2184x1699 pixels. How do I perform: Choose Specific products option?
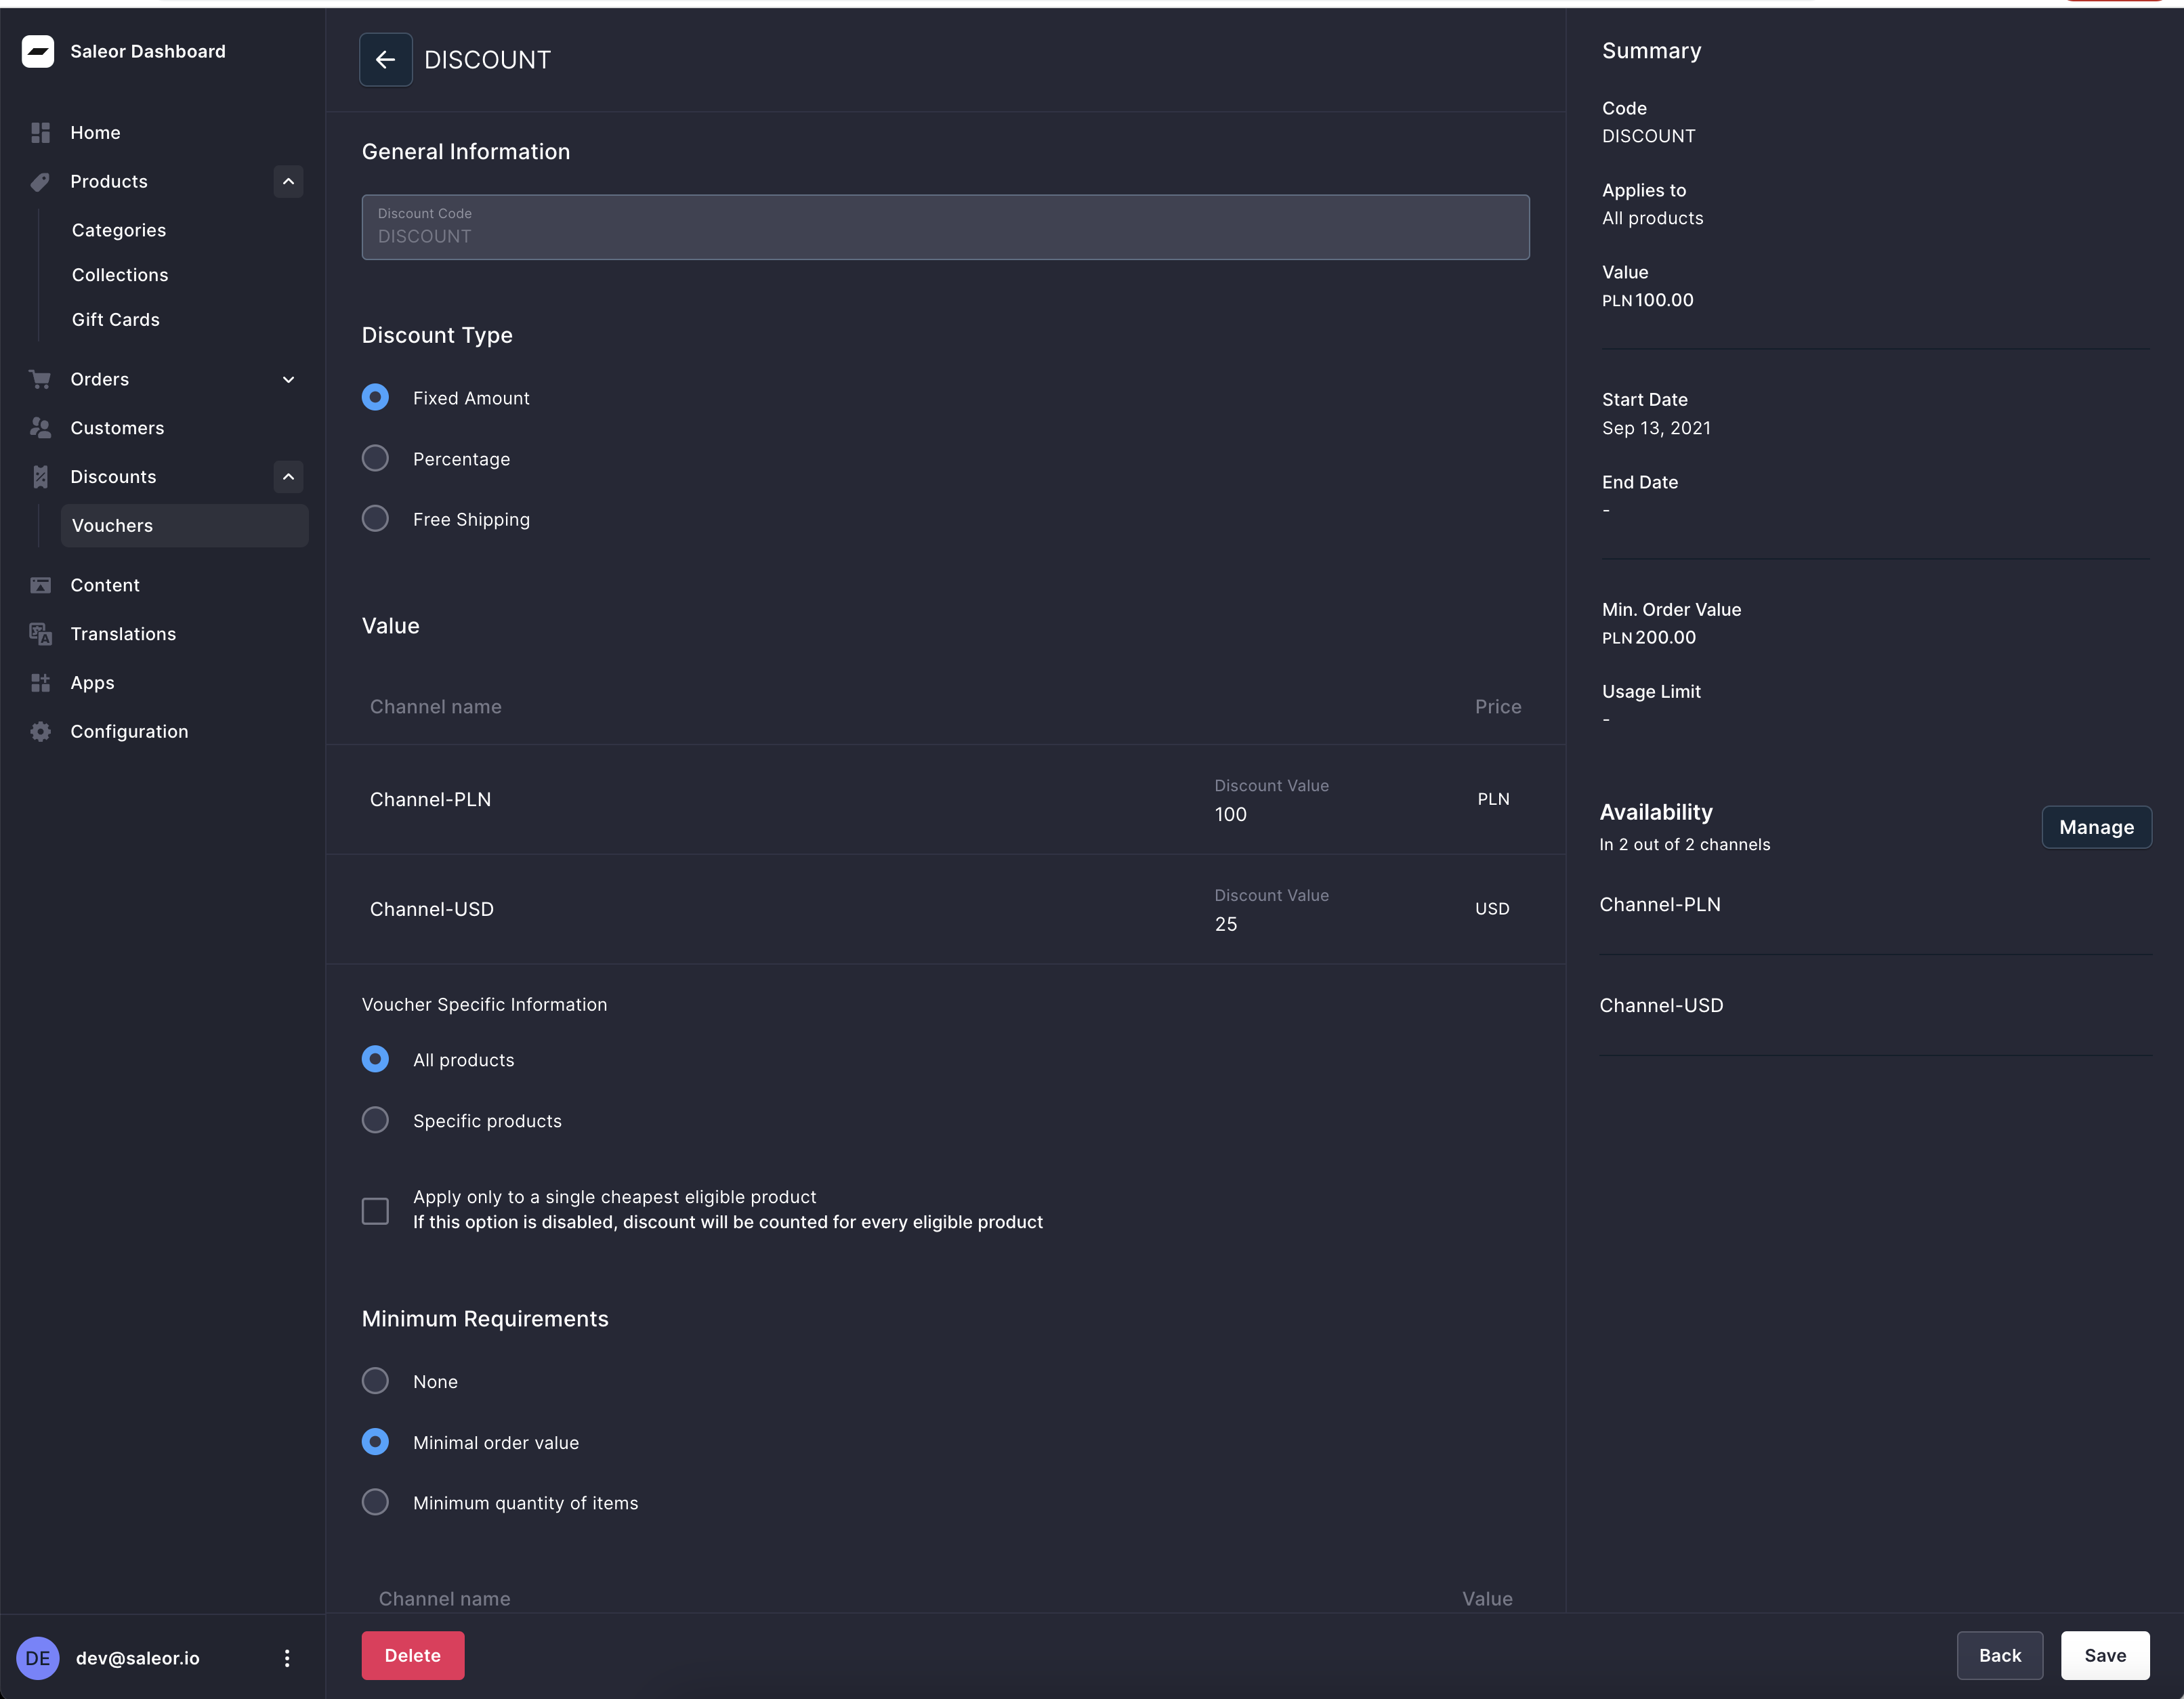point(375,1120)
